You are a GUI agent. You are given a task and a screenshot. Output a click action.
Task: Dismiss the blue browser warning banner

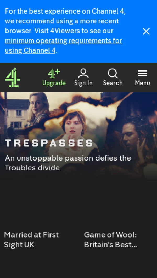(x=146, y=31)
